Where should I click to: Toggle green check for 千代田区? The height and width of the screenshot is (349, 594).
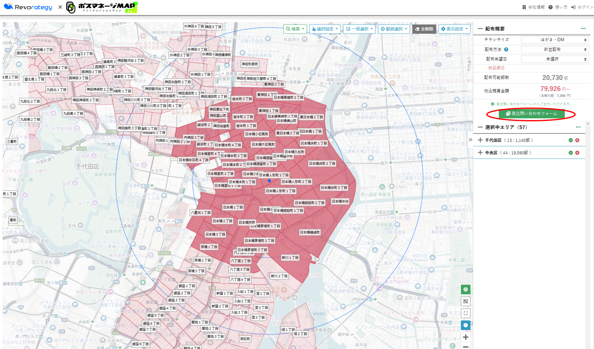(x=570, y=140)
